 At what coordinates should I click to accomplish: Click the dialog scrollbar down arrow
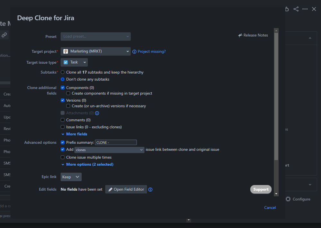[276, 194]
